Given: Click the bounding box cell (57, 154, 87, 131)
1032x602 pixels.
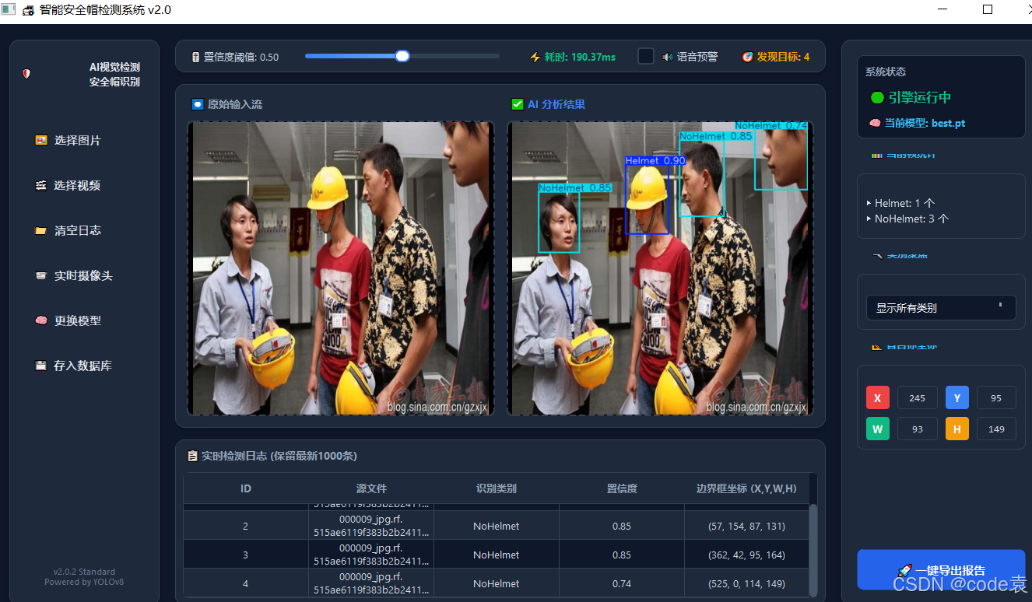Looking at the screenshot, I should point(746,526).
